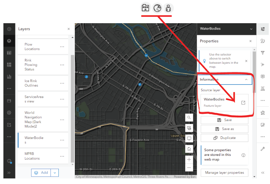Open the Tables panel icon
The image size is (270, 184).
(x=9, y=53)
